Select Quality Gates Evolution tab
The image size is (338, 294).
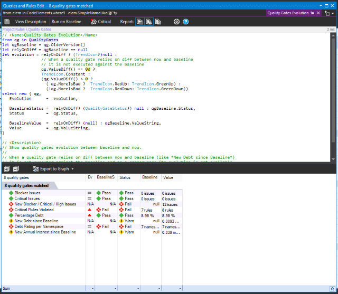(x=288, y=13)
